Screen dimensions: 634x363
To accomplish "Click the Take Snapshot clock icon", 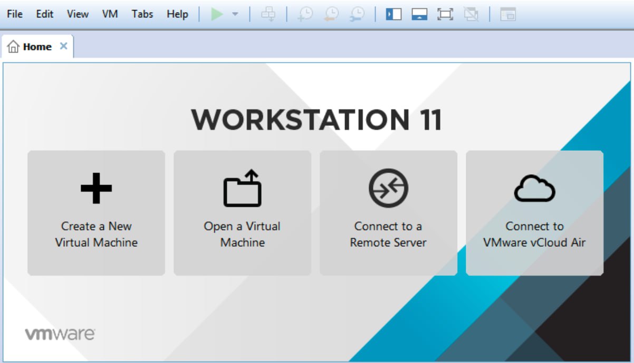I will (305, 14).
